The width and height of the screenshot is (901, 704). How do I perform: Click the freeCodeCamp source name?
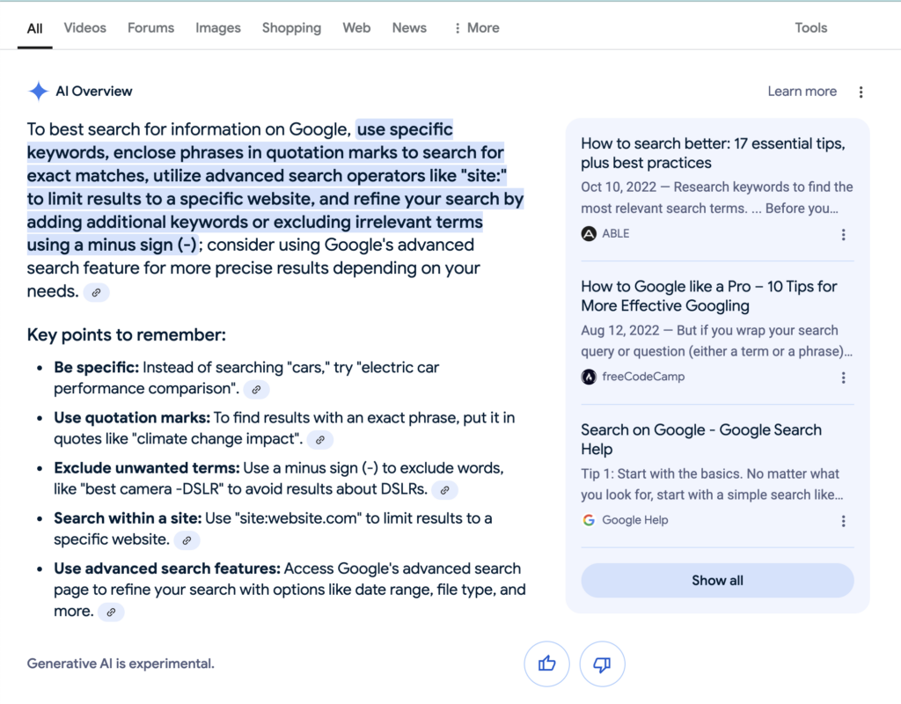pos(643,377)
